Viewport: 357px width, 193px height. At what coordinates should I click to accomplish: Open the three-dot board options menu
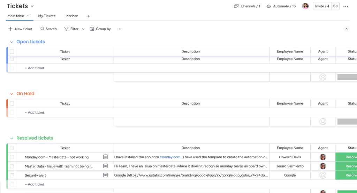(x=345, y=6)
